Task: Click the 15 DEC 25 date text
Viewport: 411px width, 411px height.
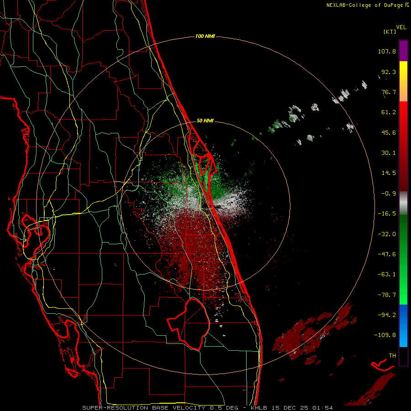Action: point(289,408)
